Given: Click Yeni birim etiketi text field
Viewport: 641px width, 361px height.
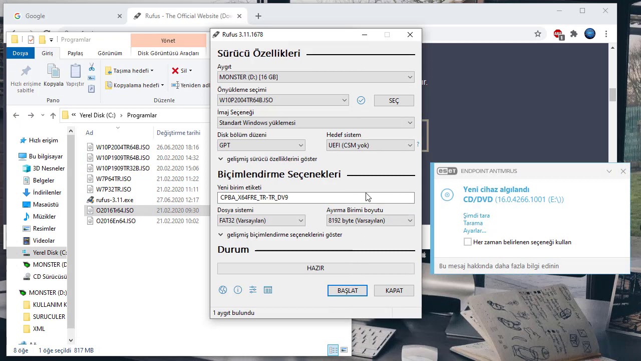Looking at the screenshot, I should pos(316,198).
